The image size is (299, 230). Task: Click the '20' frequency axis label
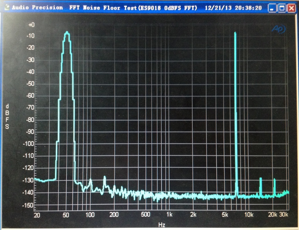(x=37, y=215)
